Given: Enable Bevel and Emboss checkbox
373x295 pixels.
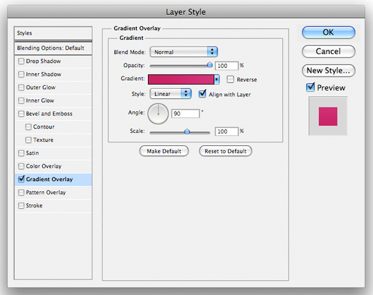Looking at the screenshot, I should (21, 114).
